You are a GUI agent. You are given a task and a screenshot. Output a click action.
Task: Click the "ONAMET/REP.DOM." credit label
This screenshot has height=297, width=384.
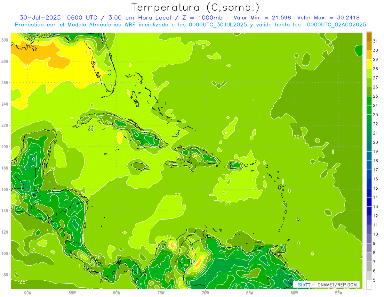(338, 285)
